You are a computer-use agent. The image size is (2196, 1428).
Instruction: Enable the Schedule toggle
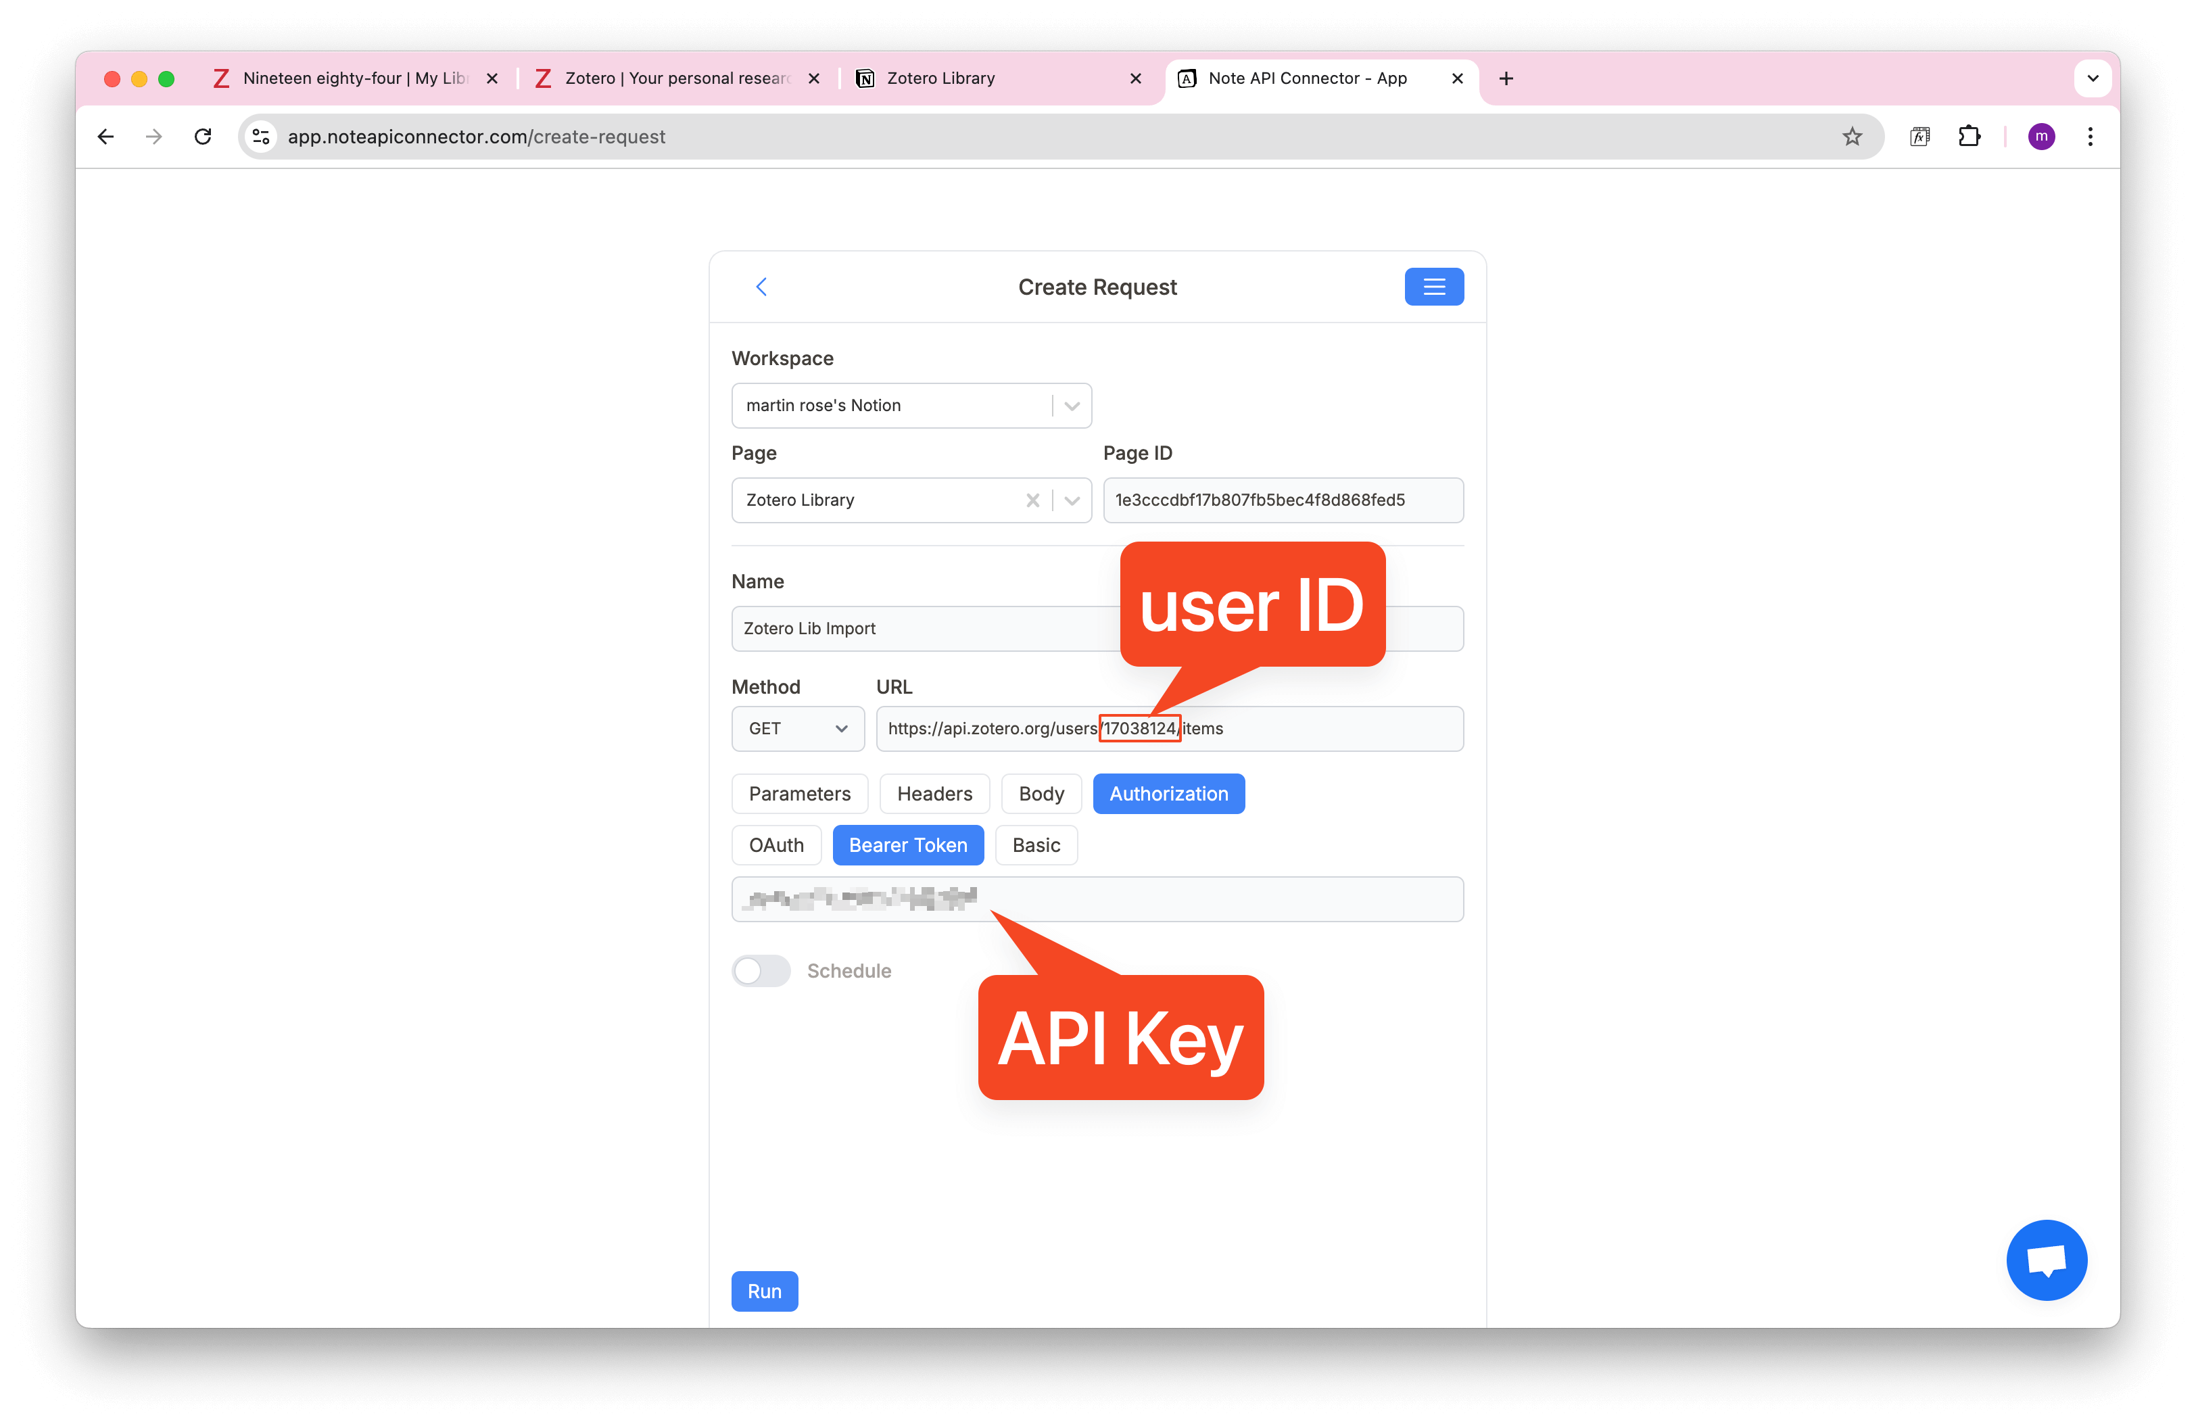point(761,970)
